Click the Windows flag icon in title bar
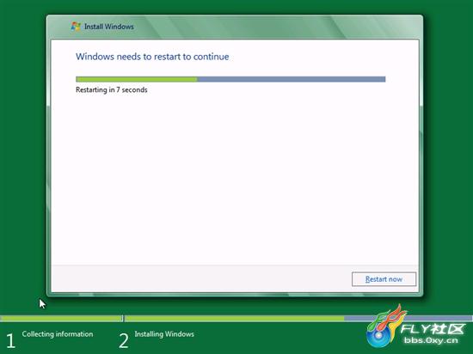This screenshot has width=473, height=354. pyautogui.click(x=76, y=27)
